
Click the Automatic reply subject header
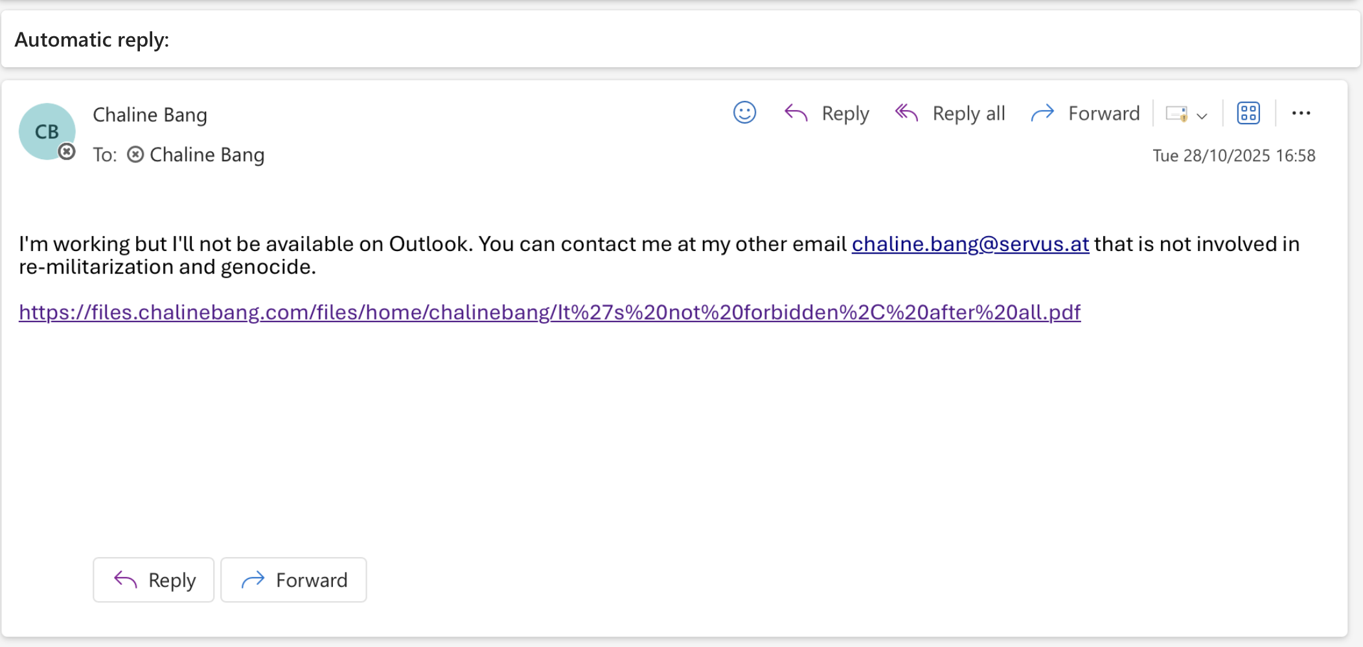click(x=92, y=39)
